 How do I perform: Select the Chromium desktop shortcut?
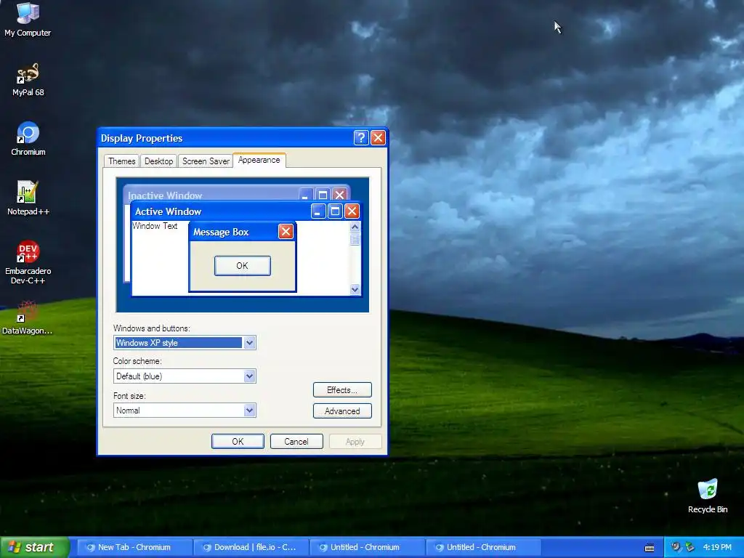[28, 139]
